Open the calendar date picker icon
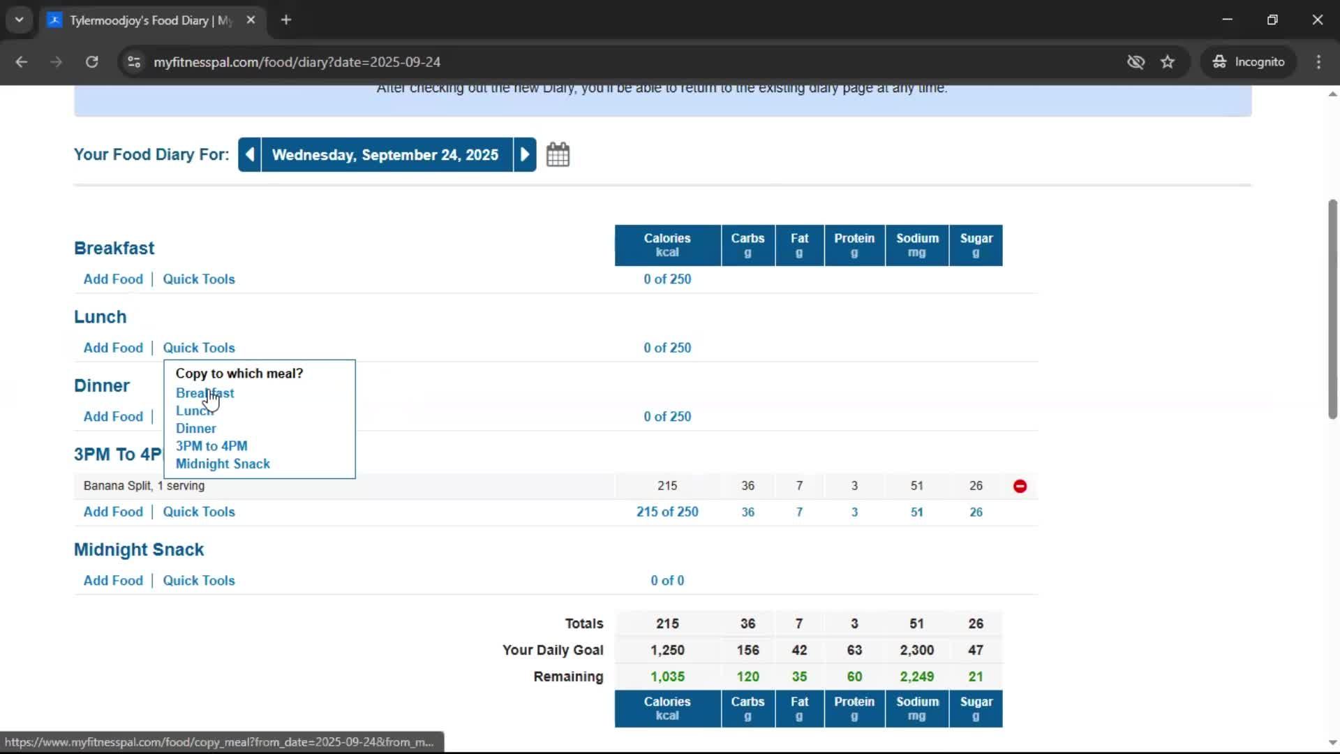 558,154
